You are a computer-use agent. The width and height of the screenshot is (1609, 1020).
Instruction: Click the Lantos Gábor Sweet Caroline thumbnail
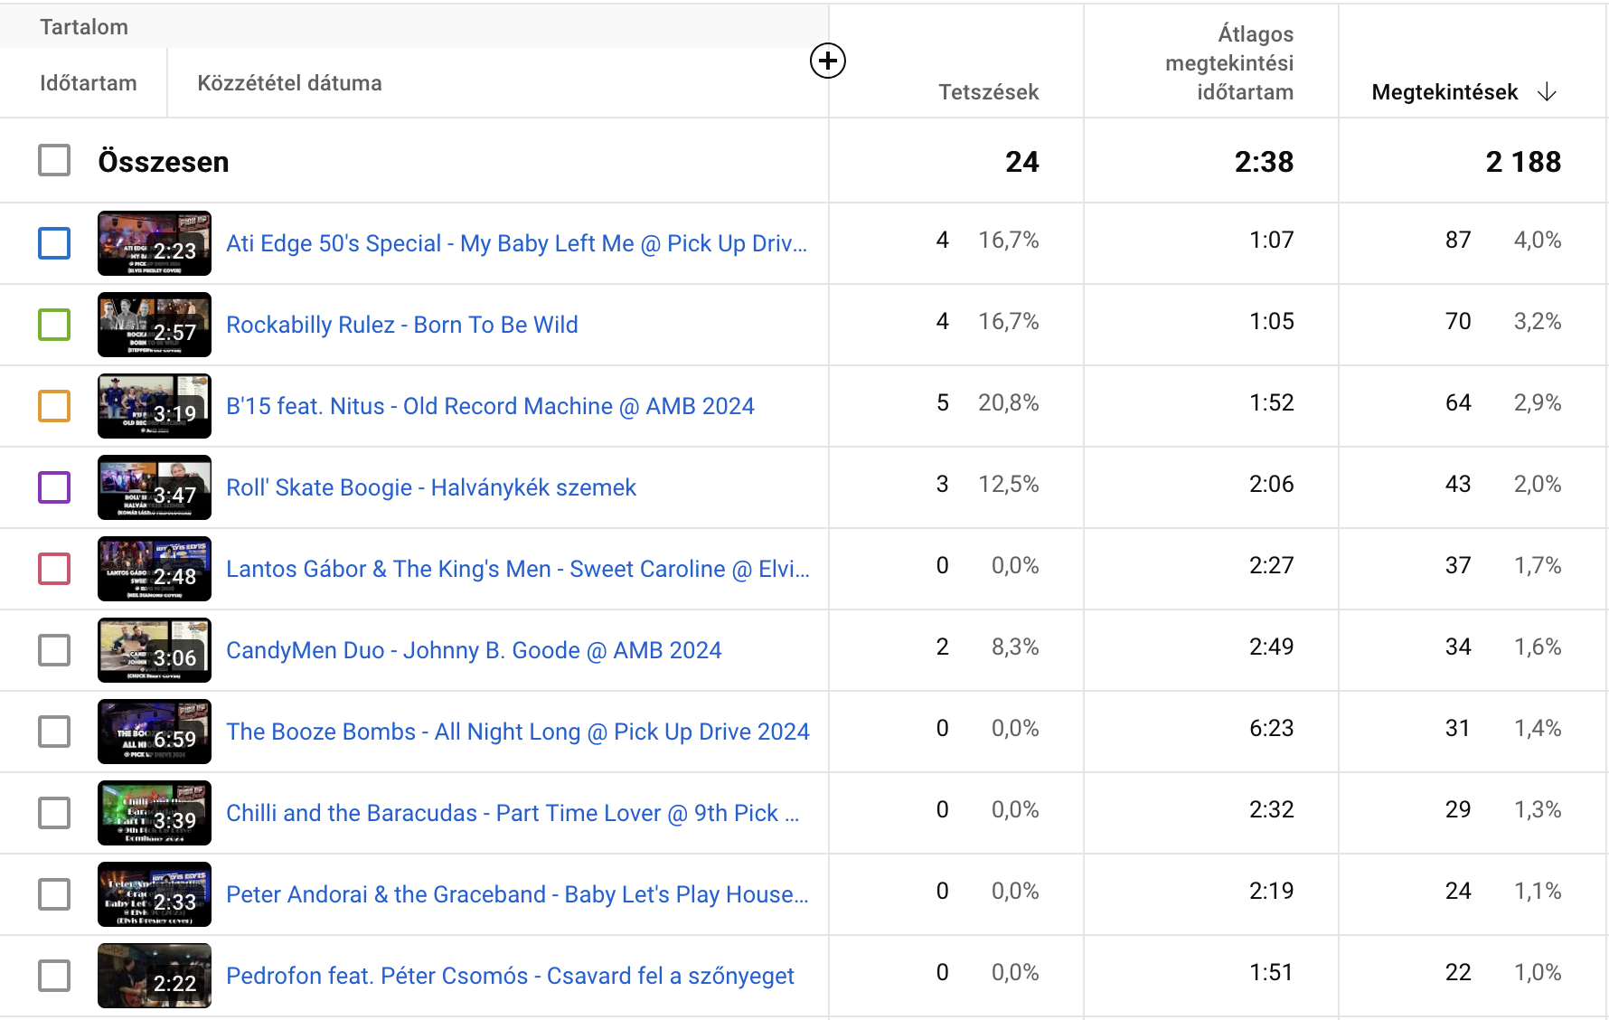click(x=155, y=569)
